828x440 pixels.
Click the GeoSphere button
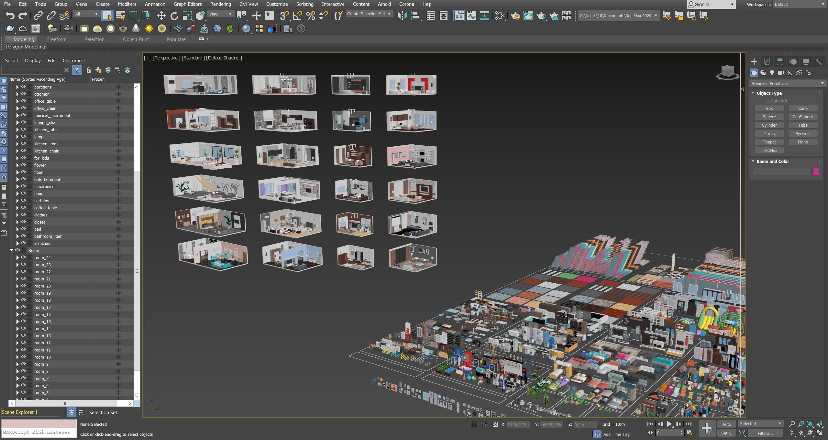[802, 117]
